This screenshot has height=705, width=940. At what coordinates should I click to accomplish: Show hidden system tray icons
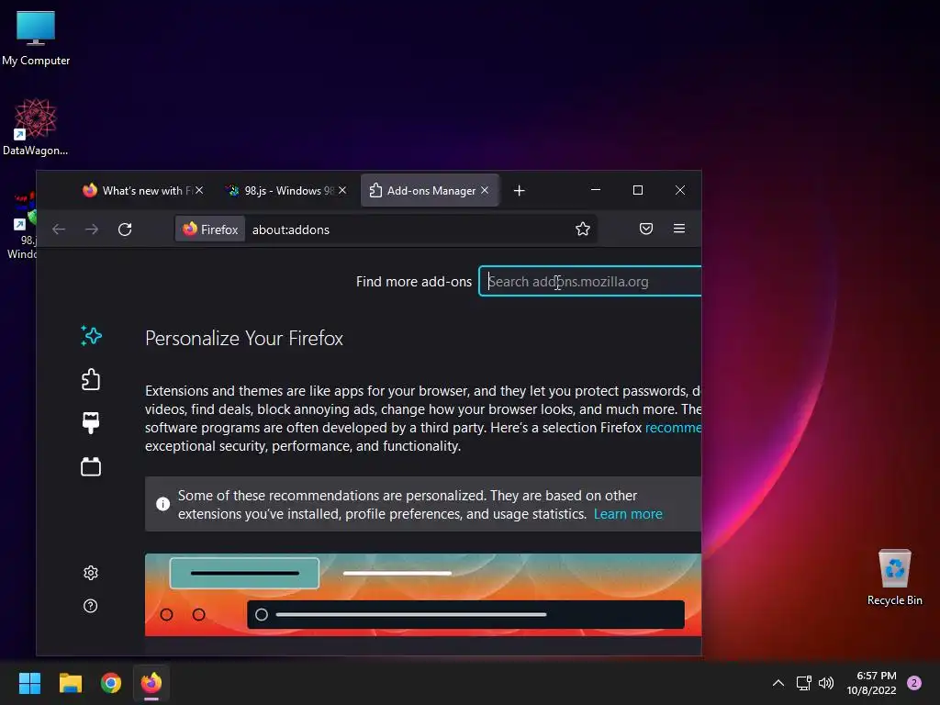tap(778, 683)
